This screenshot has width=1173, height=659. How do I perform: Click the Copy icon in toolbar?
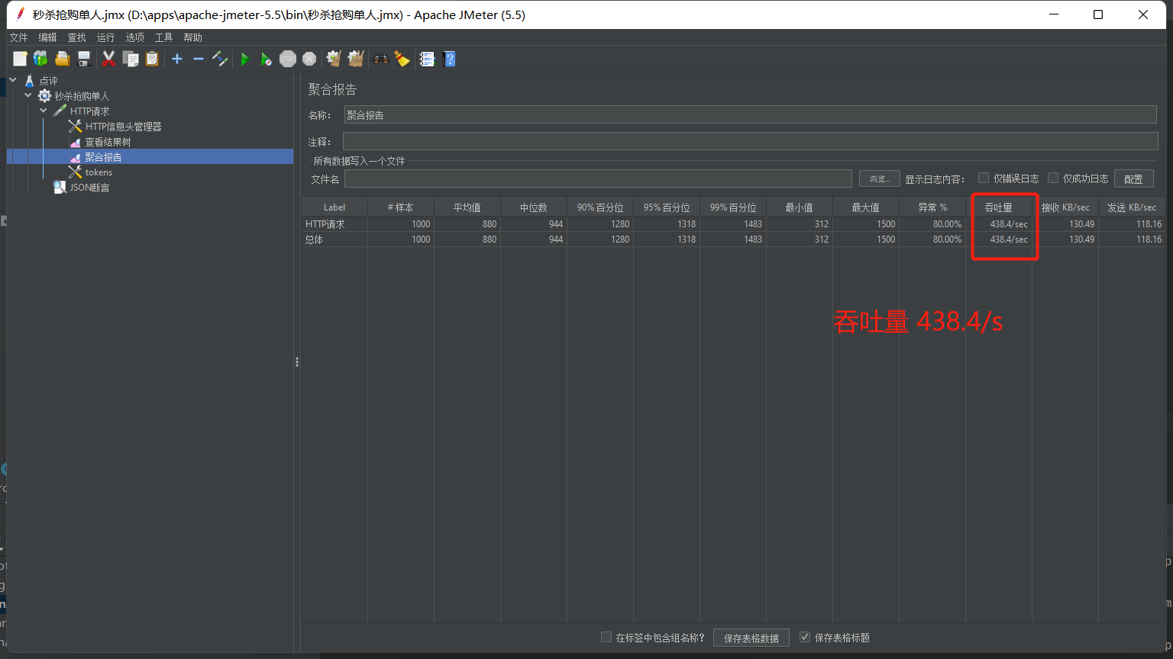pos(131,59)
